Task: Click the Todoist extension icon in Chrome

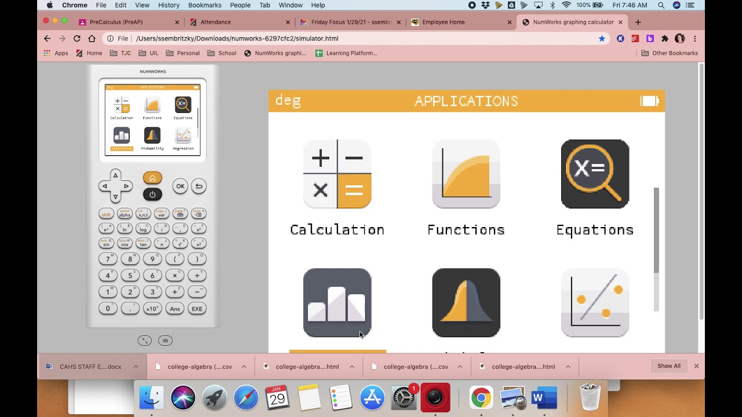Action: (x=635, y=38)
